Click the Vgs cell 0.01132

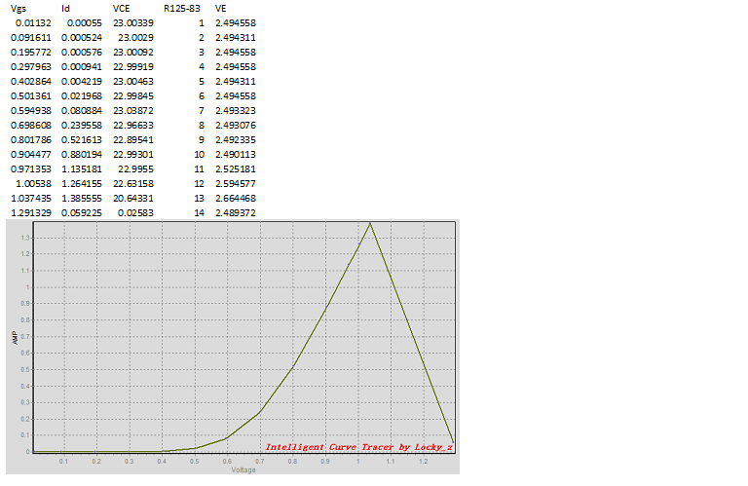(33, 23)
